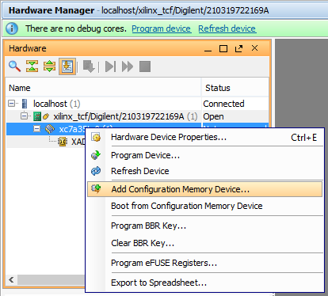
Task: Click the Connected status cell
Action: (x=235, y=104)
